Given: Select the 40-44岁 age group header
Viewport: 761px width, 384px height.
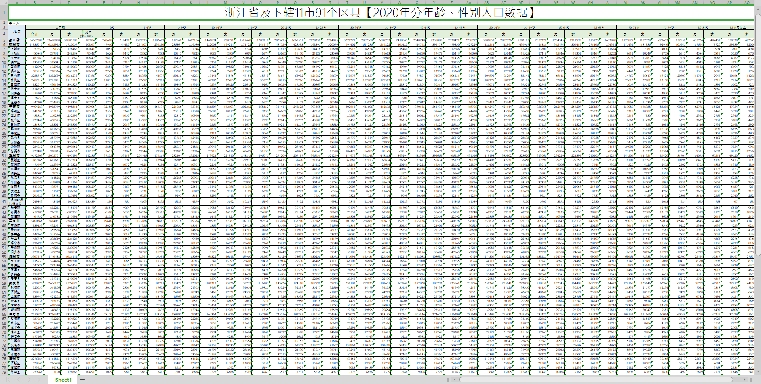Looking at the screenshot, I should 425,27.
